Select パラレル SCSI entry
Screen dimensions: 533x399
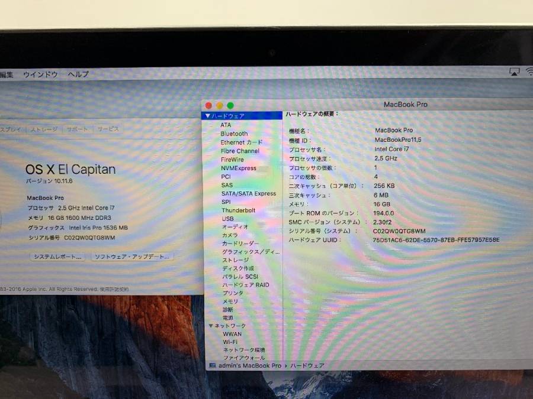(240, 277)
